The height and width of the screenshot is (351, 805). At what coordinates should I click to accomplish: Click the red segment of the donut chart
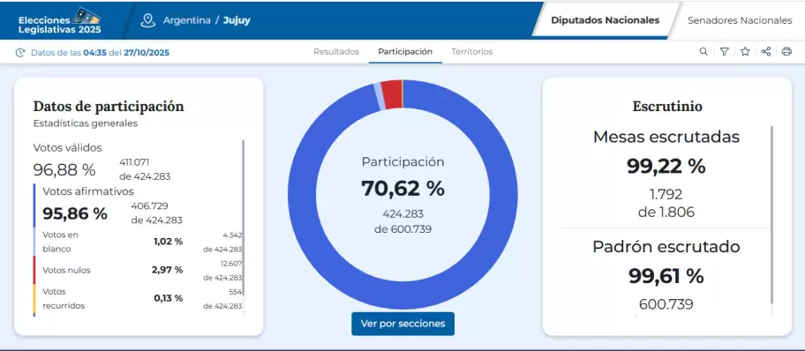click(x=392, y=95)
